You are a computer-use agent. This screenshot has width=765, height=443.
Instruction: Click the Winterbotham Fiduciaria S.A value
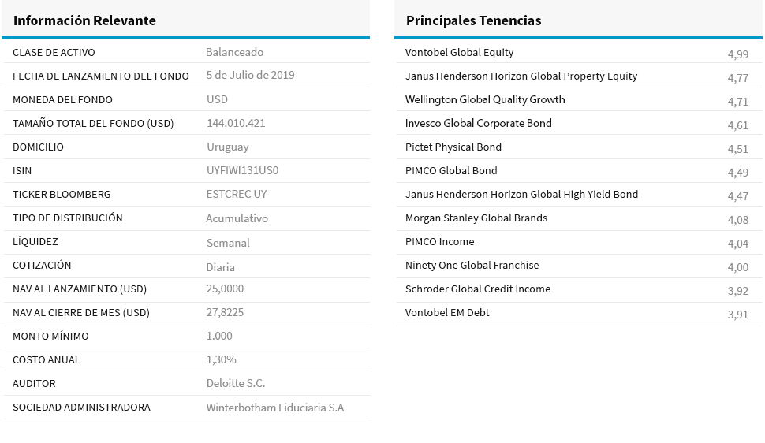click(x=274, y=408)
